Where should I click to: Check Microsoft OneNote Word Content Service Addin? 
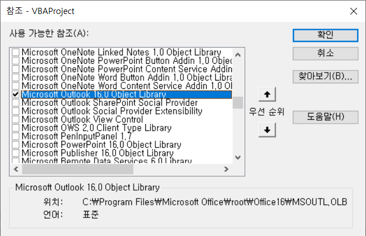16,86
